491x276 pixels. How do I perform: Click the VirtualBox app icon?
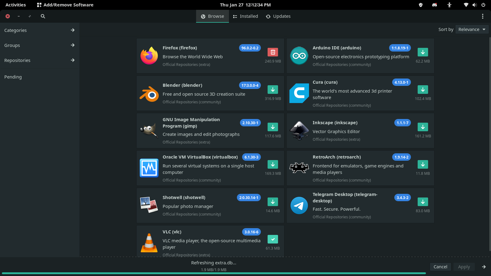(149, 168)
